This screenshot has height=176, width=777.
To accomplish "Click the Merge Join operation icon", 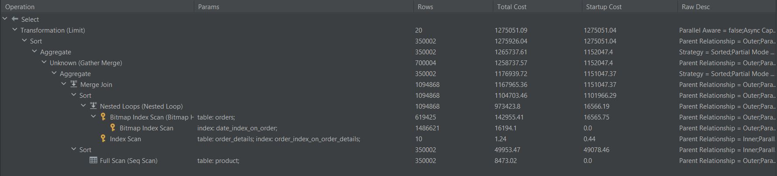I will click(74, 84).
